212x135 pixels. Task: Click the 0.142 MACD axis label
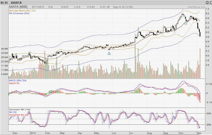[x=209, y=84]
